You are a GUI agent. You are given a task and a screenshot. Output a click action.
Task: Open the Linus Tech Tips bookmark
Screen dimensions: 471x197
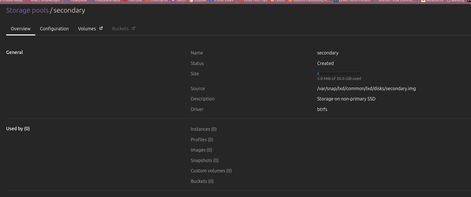253,1
